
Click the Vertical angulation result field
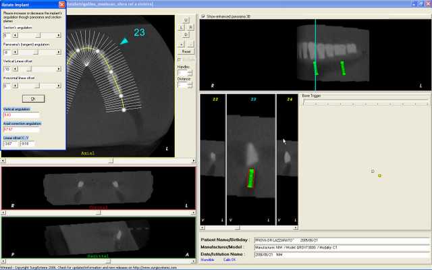(21, 115)
